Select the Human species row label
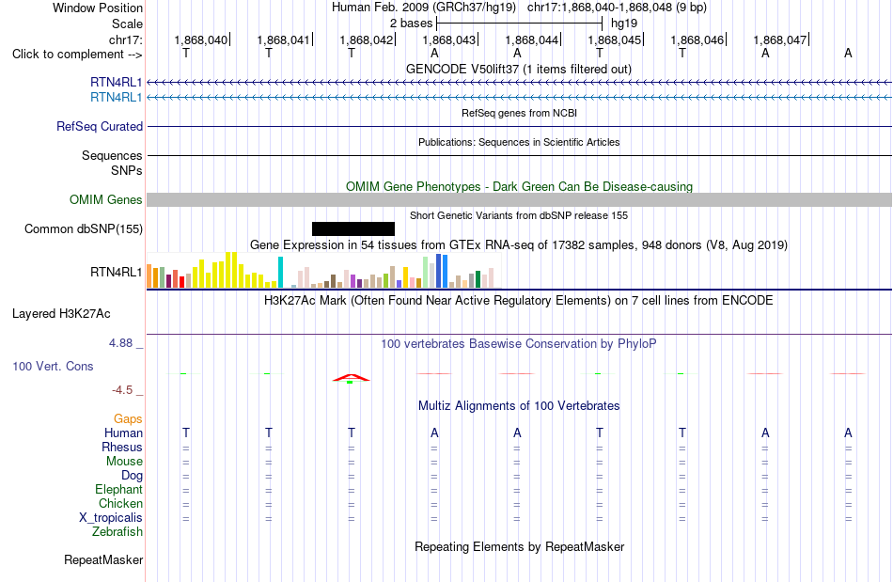Screen dimensions: 893x582 point(123,433)
